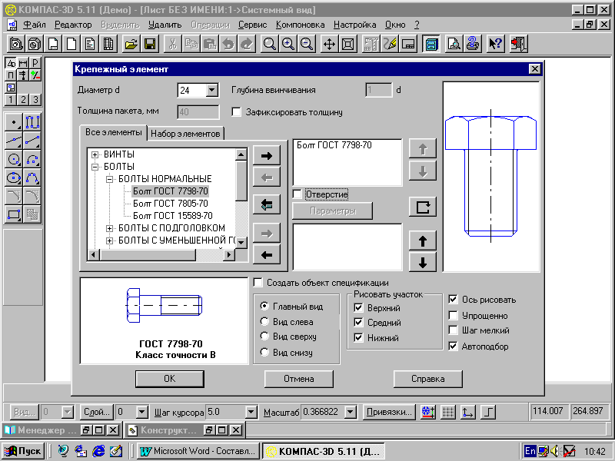Expand БОЛТЫ С УМЕНЬШЕННОЙ node
Screen dimensions: 615x461
109,240
